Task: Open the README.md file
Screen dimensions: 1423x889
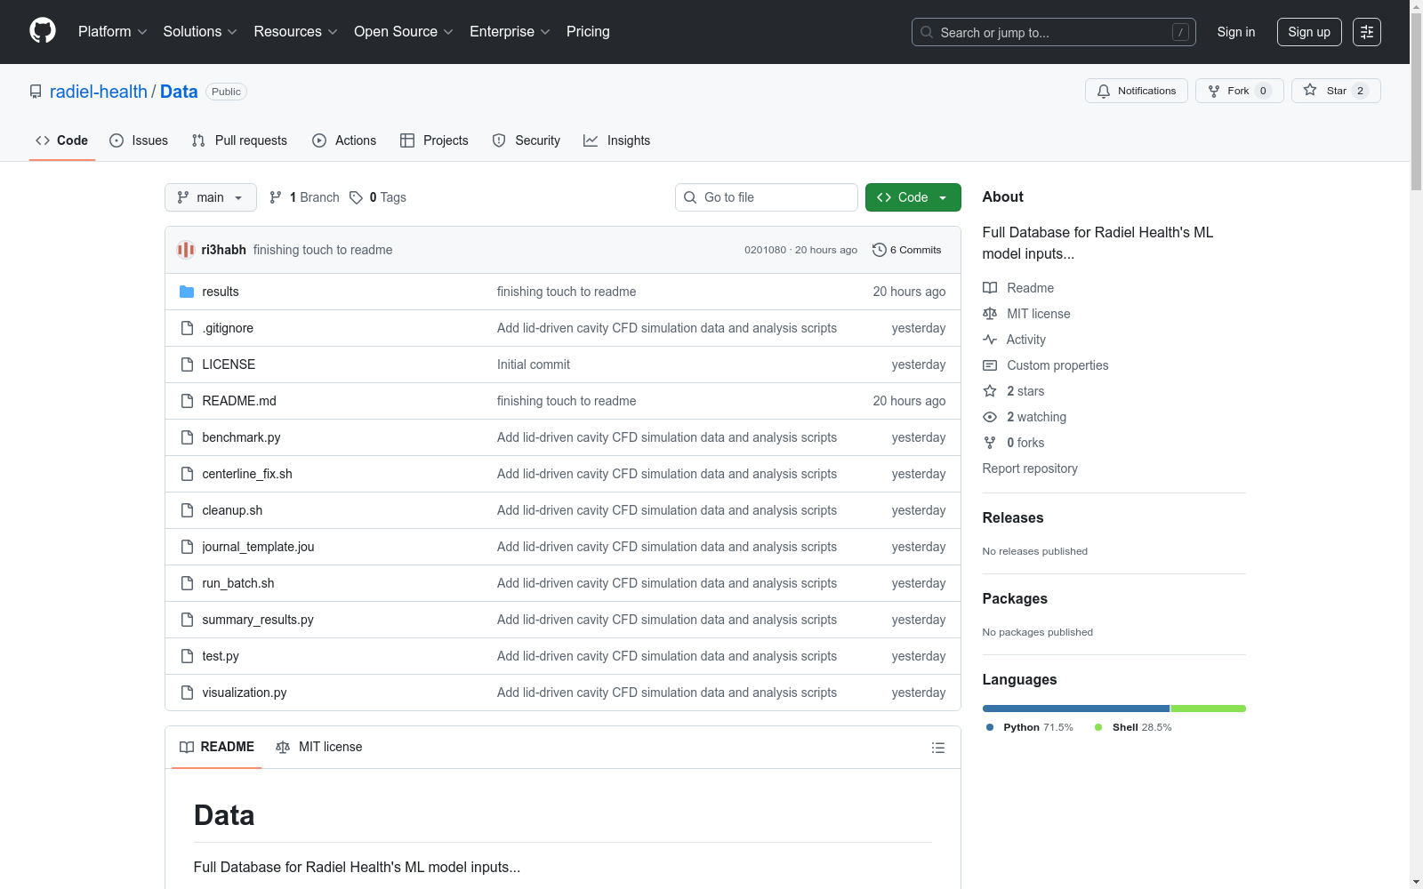Action: click(x=239, y=401)
